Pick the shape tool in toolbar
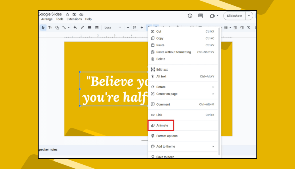This screenshot has width=295, height=169. (x=57, y=28)
